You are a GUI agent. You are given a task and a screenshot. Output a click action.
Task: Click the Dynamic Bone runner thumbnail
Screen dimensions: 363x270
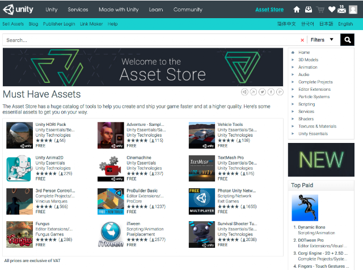pyautogui.click(x=305, y=208)
